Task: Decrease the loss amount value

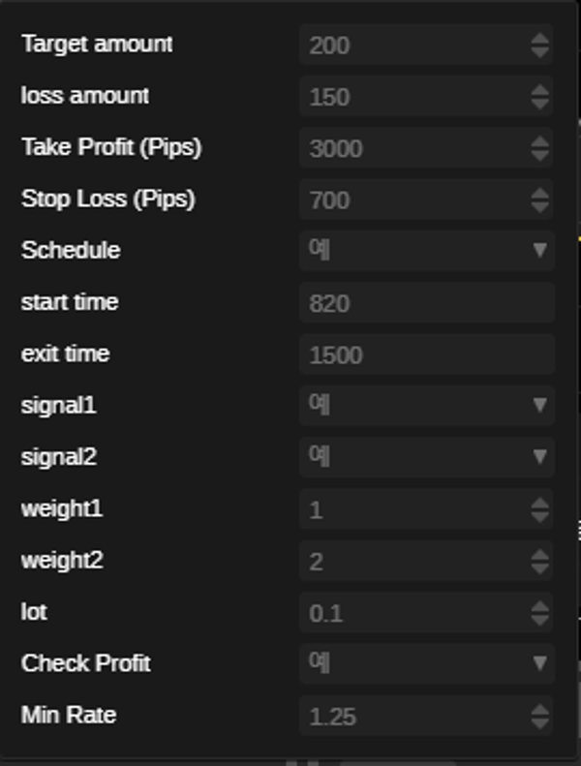Action: (x=539, y=103)
